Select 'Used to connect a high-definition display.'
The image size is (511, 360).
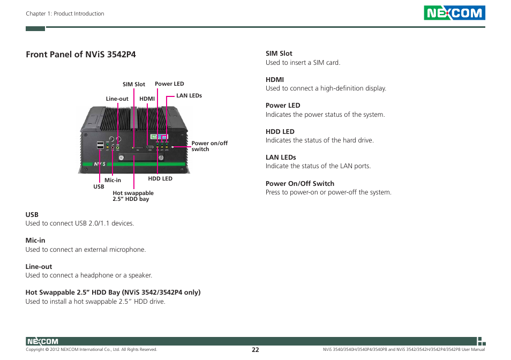326,88
